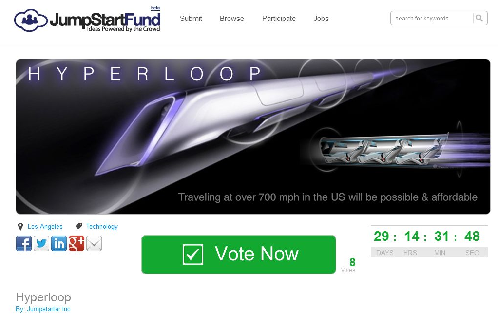Image resolution: width=498 pixels, height=316 pixels.
Task: Open the Los Angeles location link
Action: click(x=45, y=226)
